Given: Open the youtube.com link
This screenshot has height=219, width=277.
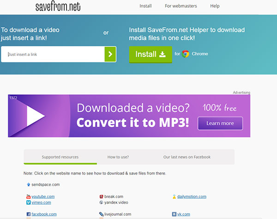Looking at the screenshot, I should click(x=43, y=196).
